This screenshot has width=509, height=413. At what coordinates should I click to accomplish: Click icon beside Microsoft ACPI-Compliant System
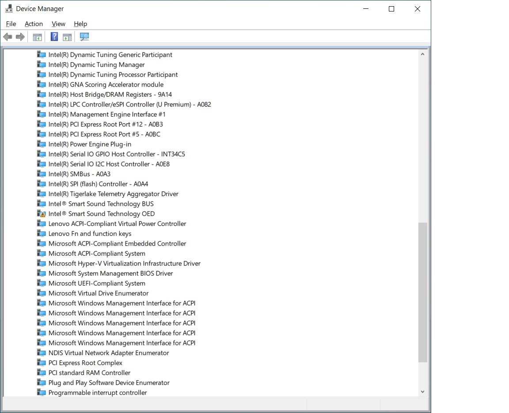(41, 254)
